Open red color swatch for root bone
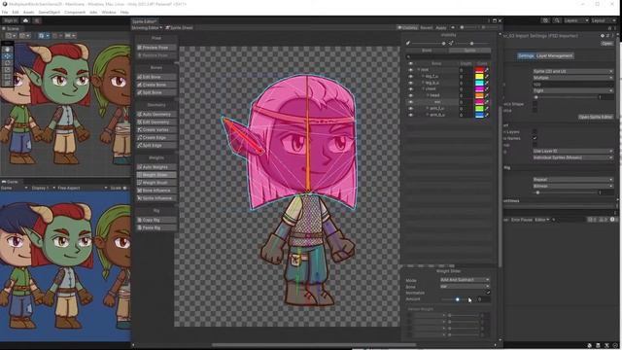Screen dimensions: 622x350 click(x=479, y=70)
